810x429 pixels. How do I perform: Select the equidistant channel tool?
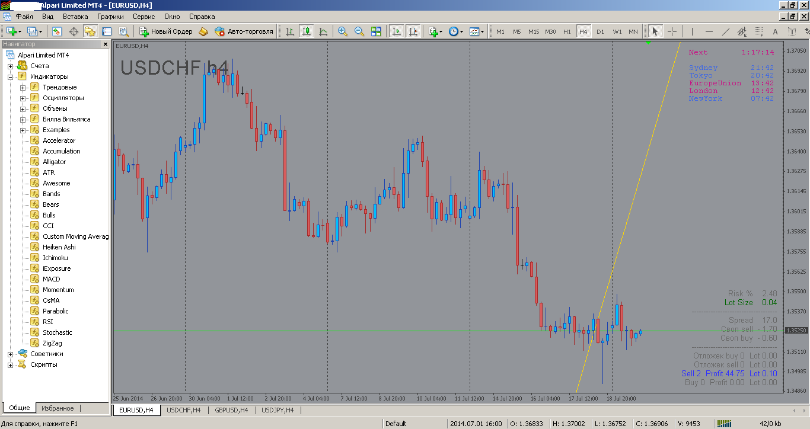(x=742, y=31)
